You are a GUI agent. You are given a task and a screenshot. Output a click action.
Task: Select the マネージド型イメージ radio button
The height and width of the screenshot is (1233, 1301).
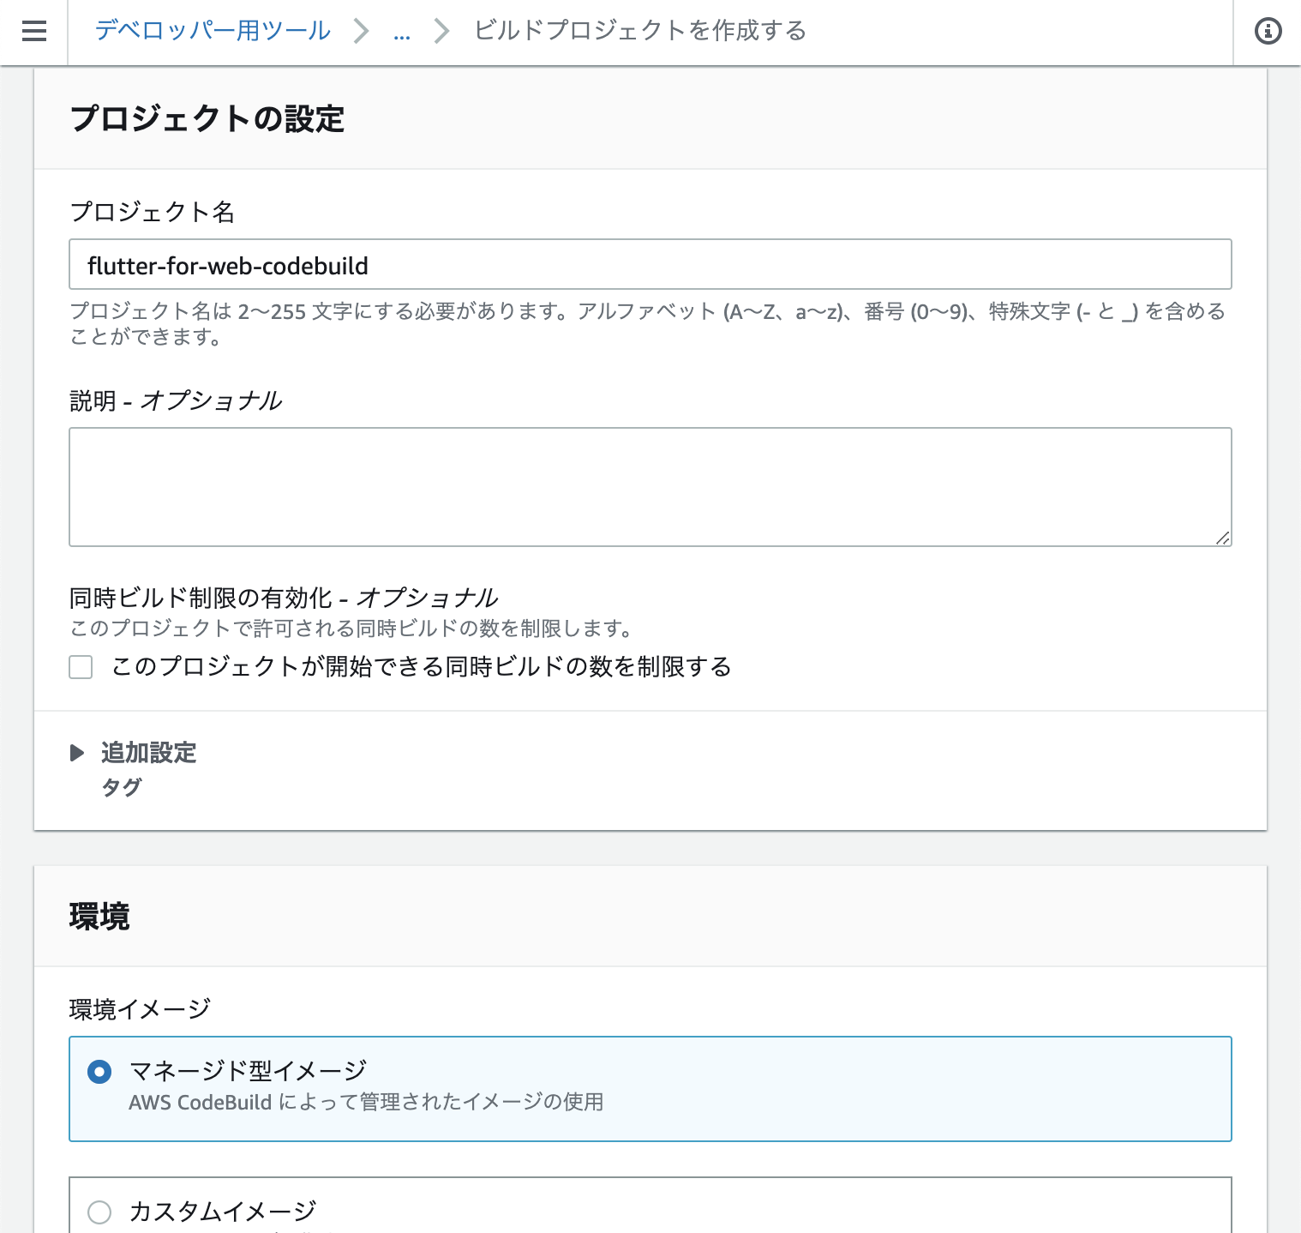[100, 1071]
